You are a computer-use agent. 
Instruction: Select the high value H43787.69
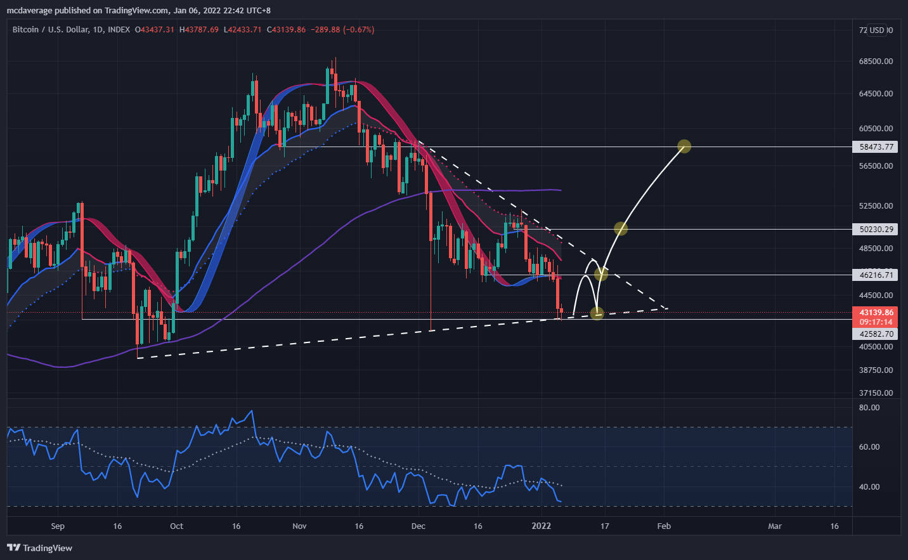click(x=199, y=30)
